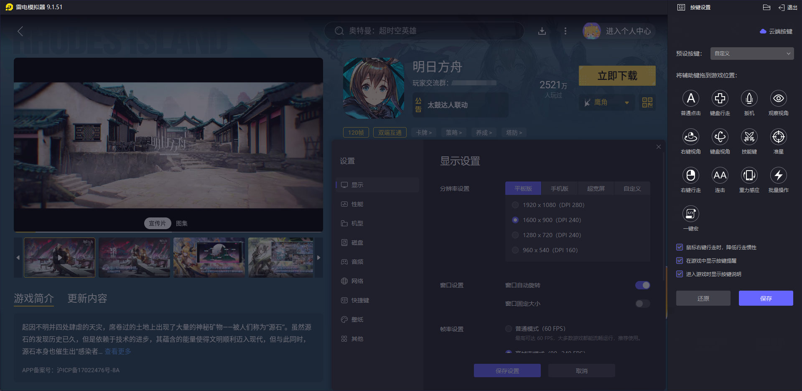The image size is (802, 391).
Task: Select the 技能键 skill key icon
Action: pyautogui.click(x=749, y=137)
